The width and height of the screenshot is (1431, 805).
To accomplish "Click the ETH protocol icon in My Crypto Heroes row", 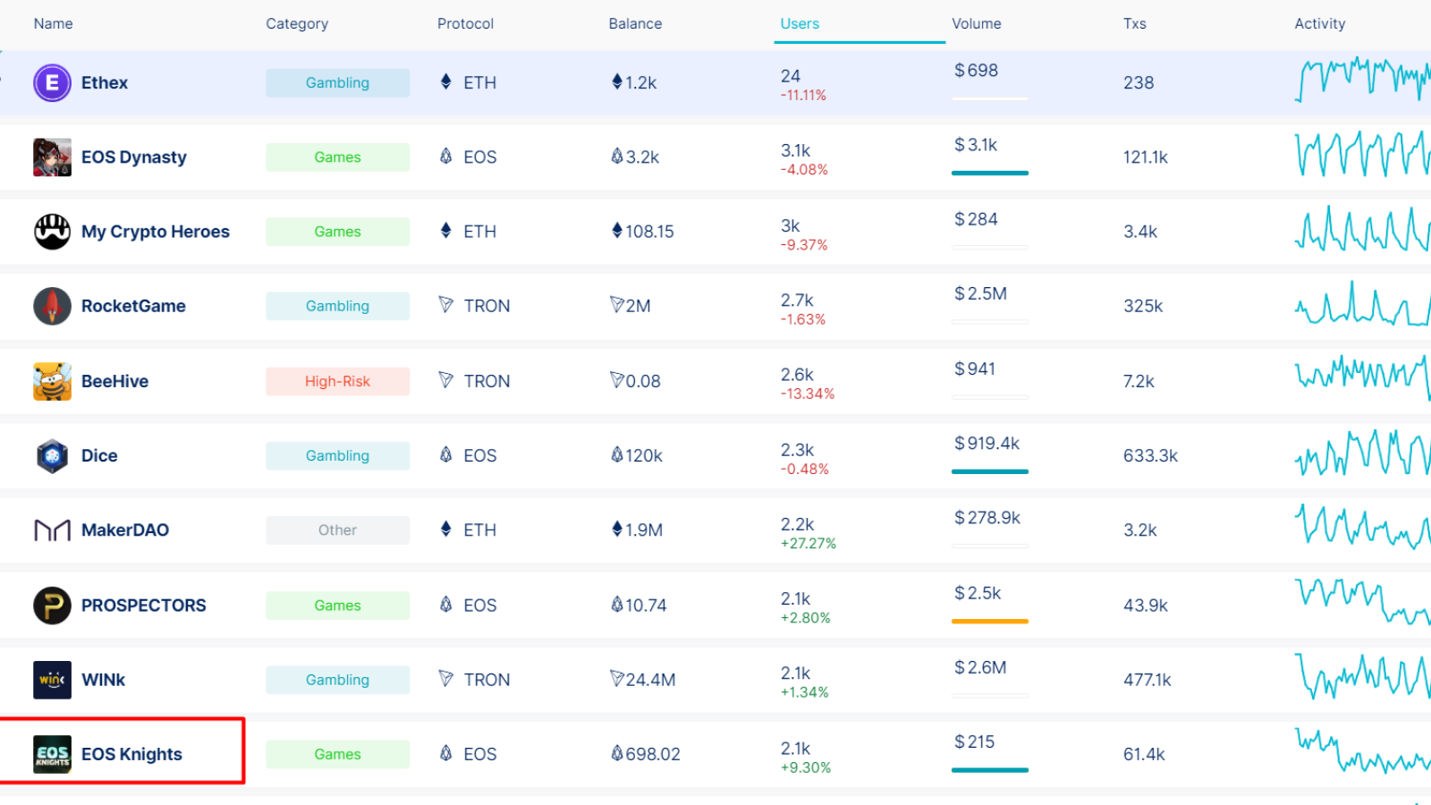I will click(x=446, y=231).
